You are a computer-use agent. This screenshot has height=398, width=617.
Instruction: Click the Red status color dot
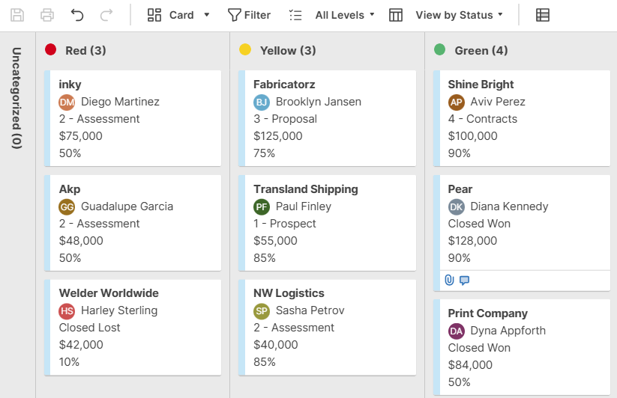[x=51, y=50]
